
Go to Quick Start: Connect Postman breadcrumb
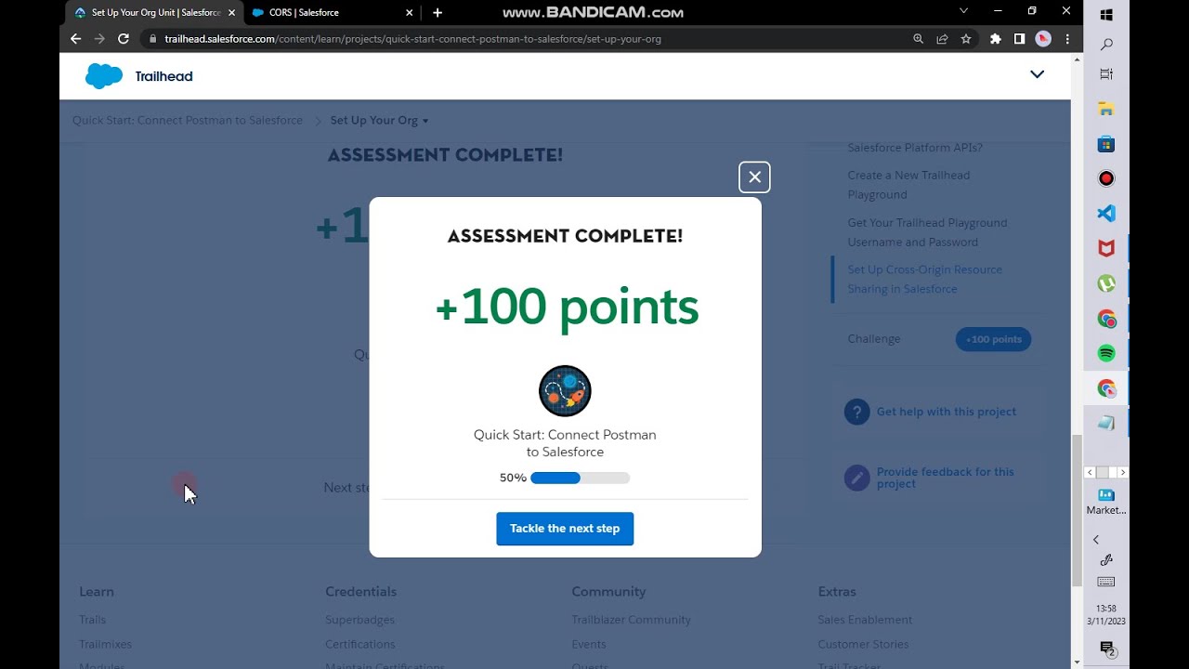tap(188, 120)
